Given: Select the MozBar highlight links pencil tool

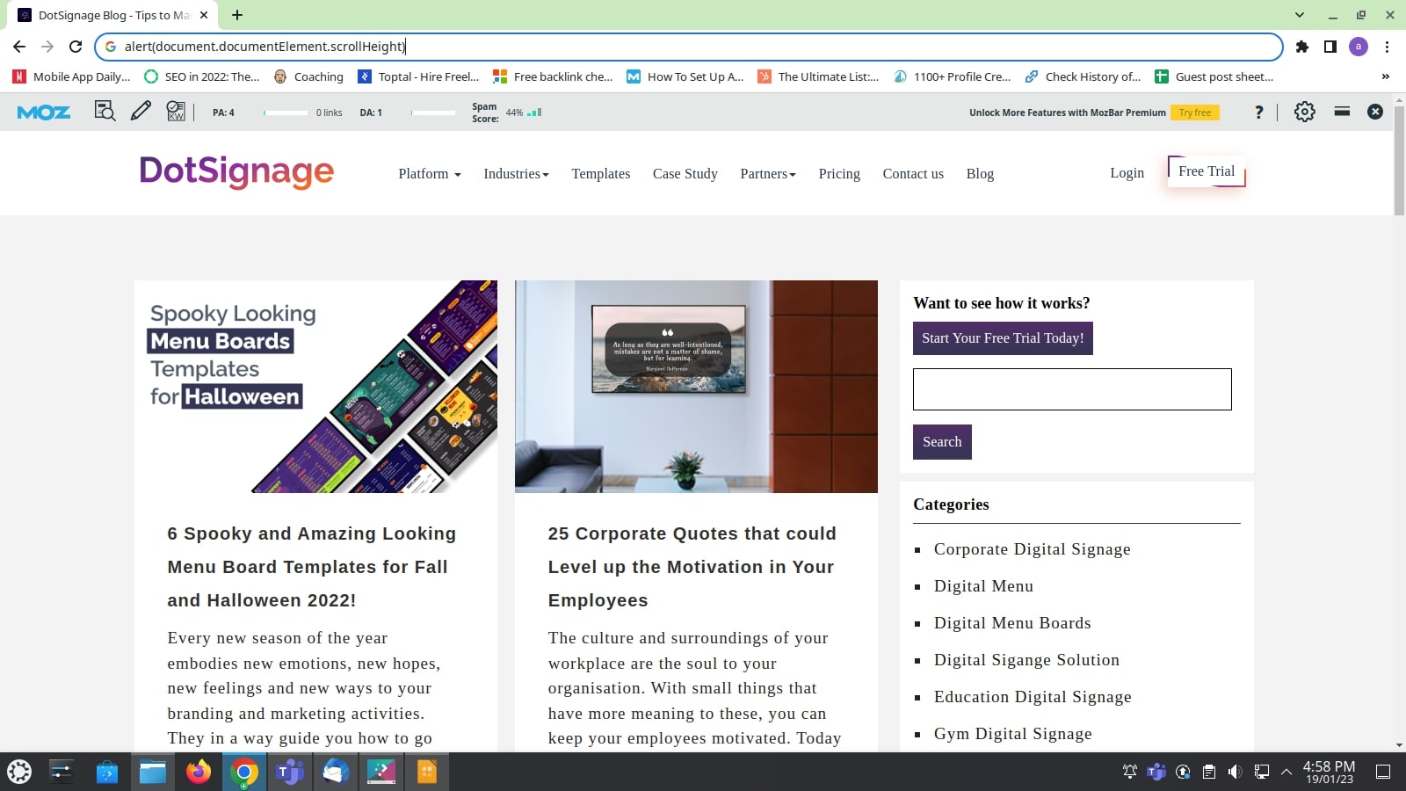Looking at the screenshot, I should pyautogui.click(x=141, y=112).
